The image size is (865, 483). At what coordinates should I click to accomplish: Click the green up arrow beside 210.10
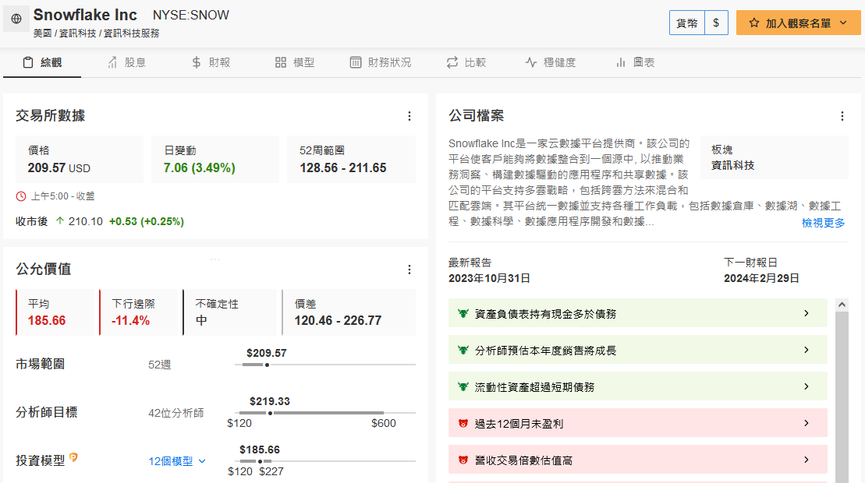click(x=59, y=221)
